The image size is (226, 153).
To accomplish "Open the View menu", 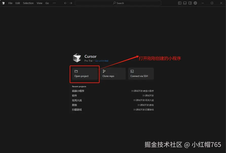I will pyautogui.click(x=39, y=3).
